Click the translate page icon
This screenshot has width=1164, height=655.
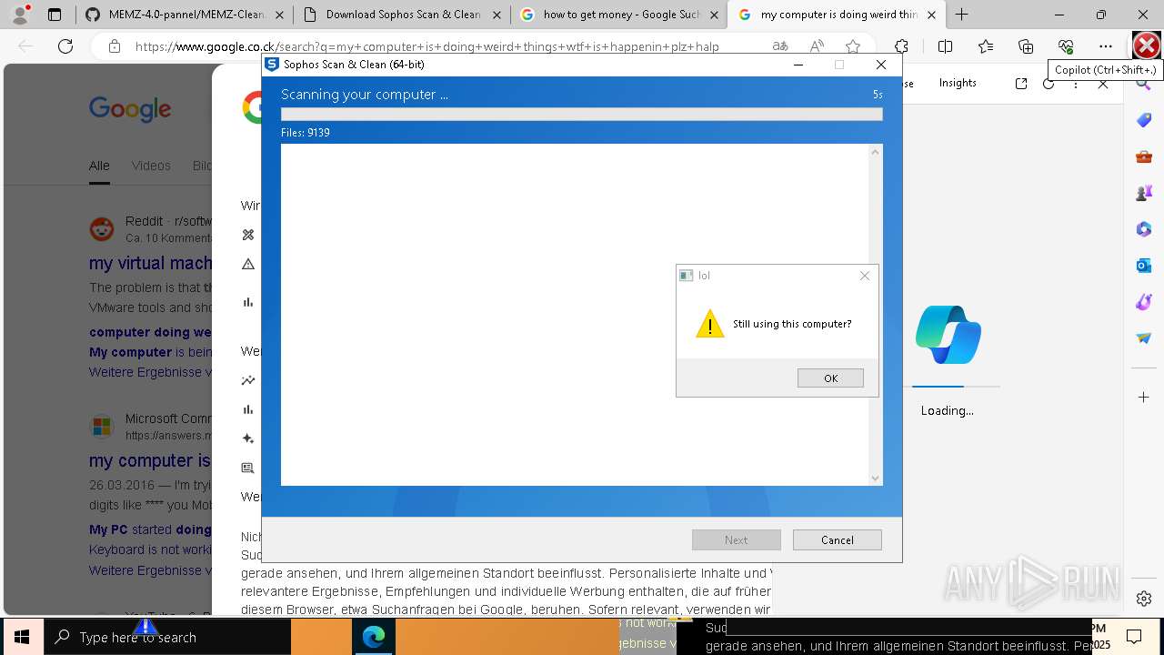(x=779, y=46)
